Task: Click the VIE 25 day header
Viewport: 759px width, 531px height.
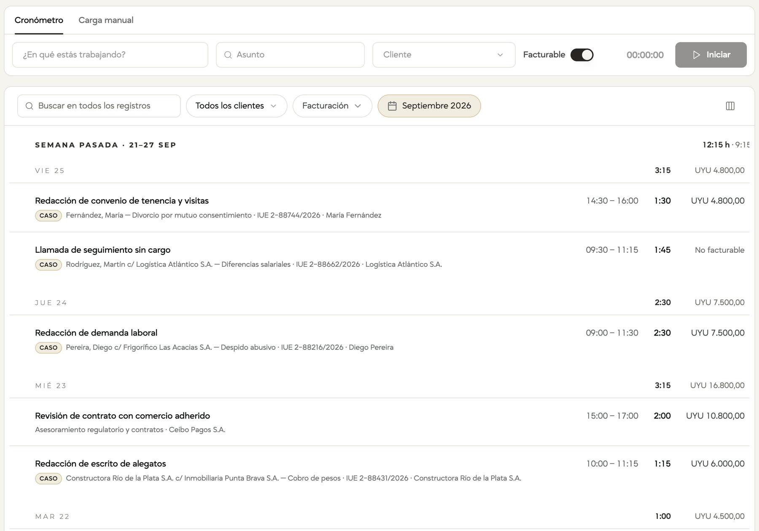Action: click(50, 171)
